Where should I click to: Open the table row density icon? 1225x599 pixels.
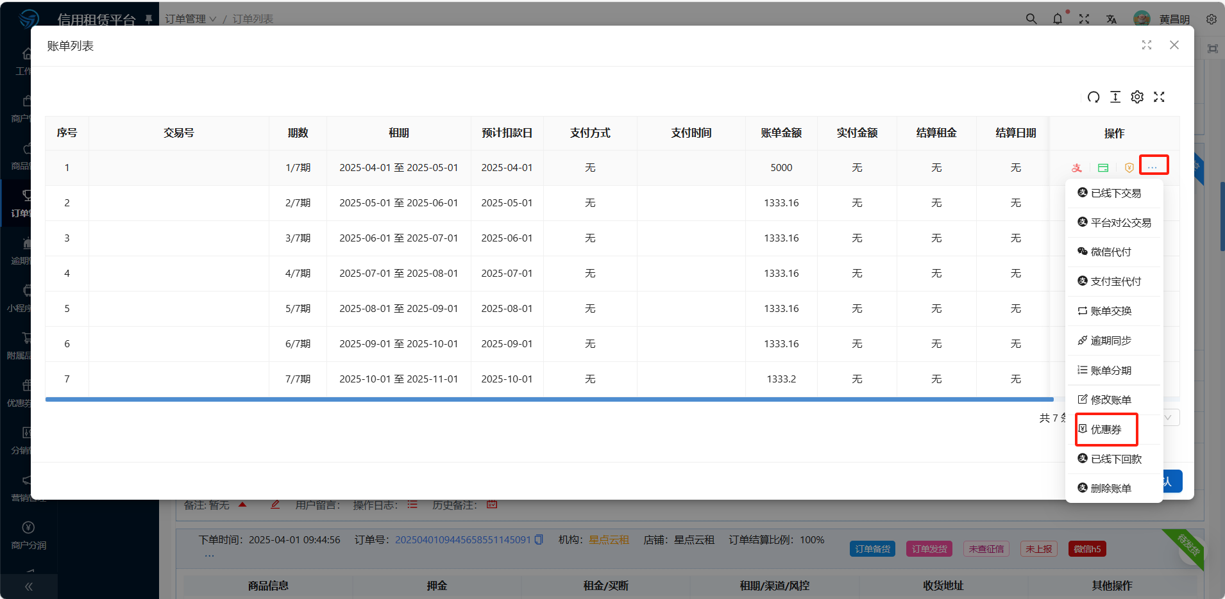1115,97
